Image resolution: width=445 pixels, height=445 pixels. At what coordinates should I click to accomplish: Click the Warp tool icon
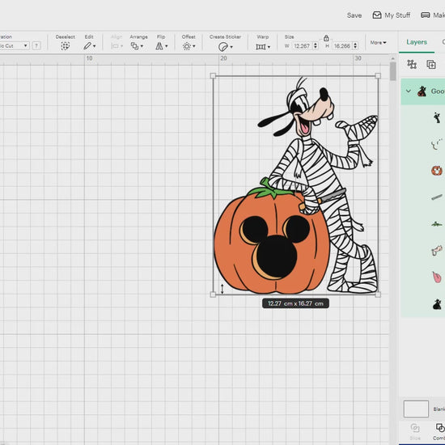[261, 47]
